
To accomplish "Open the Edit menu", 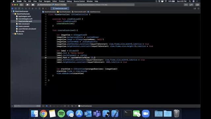I will click(30, 1).
